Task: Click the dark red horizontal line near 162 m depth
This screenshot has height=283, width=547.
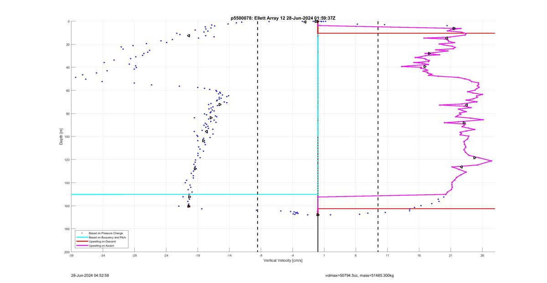Action: [x=406, y=208]
